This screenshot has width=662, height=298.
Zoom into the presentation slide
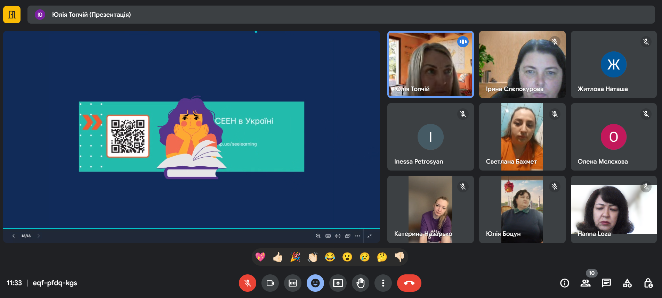click(318, 236)
